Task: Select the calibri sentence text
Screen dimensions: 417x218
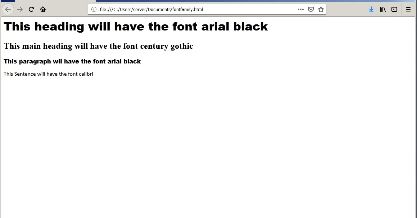Action: pyautogui.click(x=48, y=74)
